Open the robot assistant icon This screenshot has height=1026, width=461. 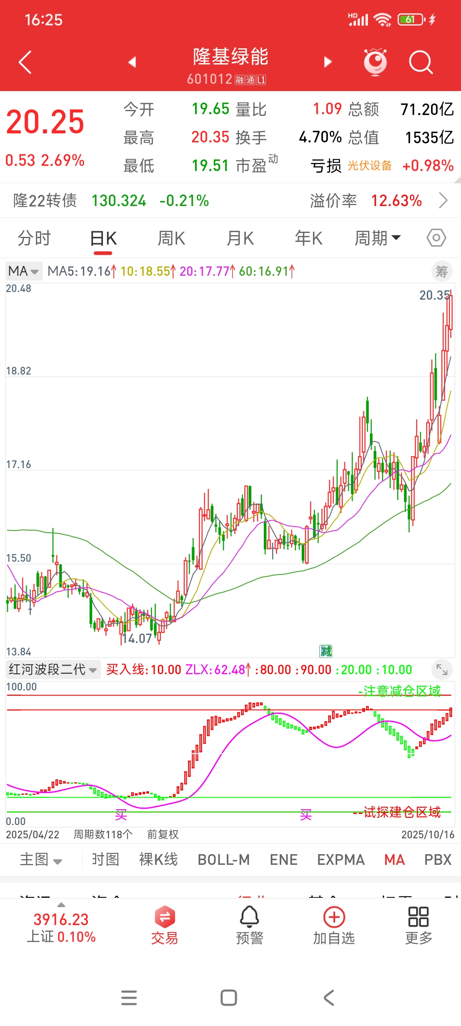(375, 62)
